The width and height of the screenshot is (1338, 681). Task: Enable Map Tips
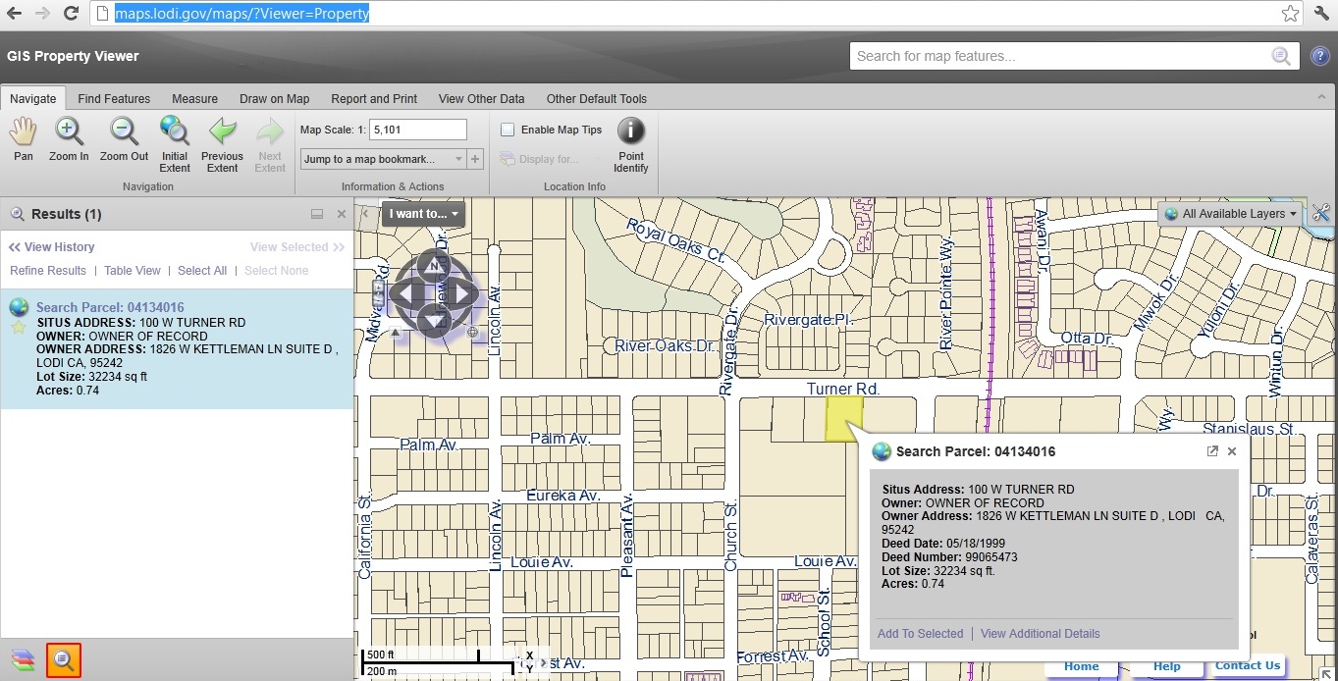coord(507,129)
